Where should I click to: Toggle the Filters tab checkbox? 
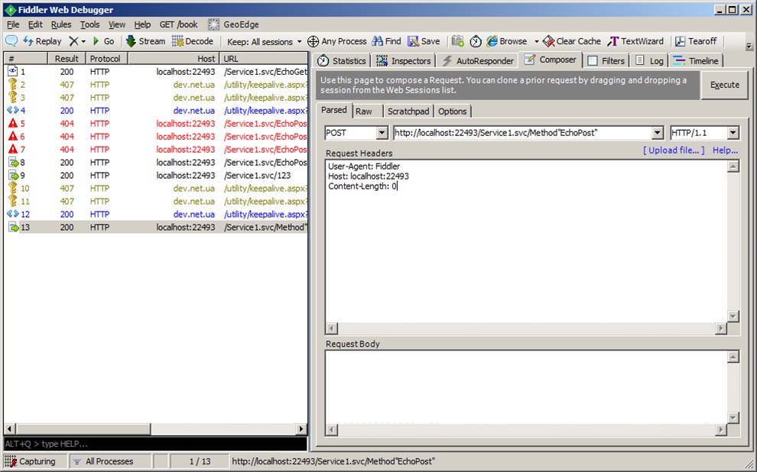tap(593, 61)
